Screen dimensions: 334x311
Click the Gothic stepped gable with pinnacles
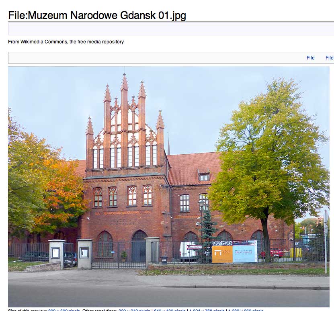(125, 129)
